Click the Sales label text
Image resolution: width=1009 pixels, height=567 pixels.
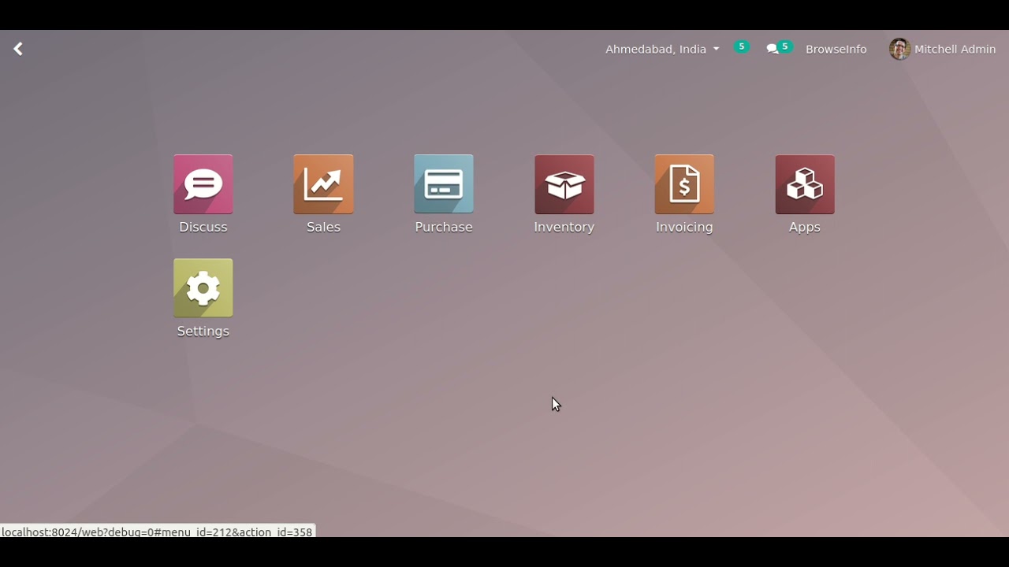point(323,227)
